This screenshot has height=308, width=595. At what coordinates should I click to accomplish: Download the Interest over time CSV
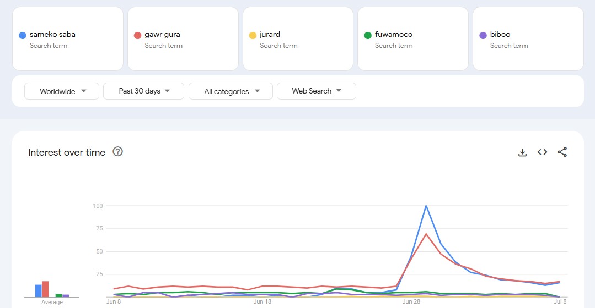tap(522, 152)
